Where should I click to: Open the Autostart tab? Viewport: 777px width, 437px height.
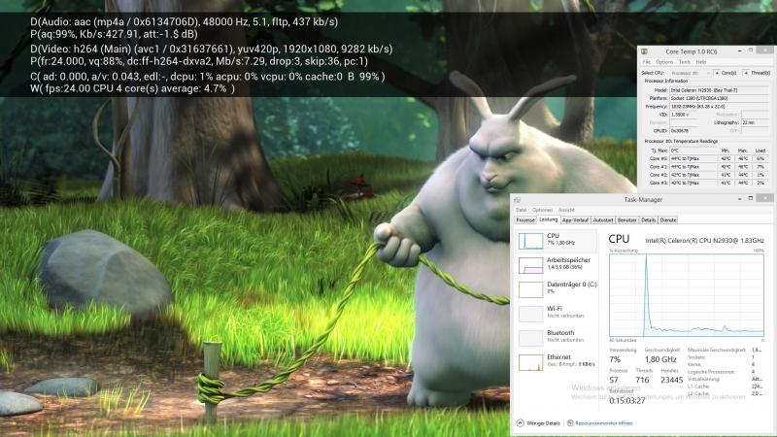602,220
